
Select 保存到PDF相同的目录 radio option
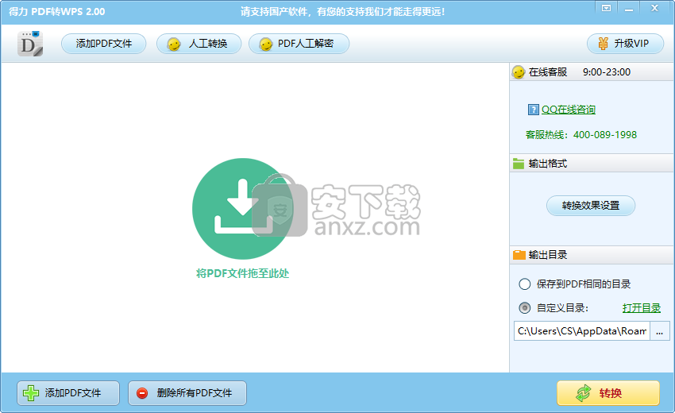pos(524,284)
